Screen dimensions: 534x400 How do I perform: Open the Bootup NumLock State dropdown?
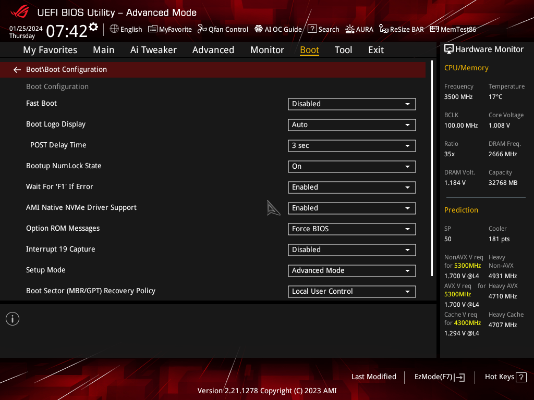click(351, 166)
